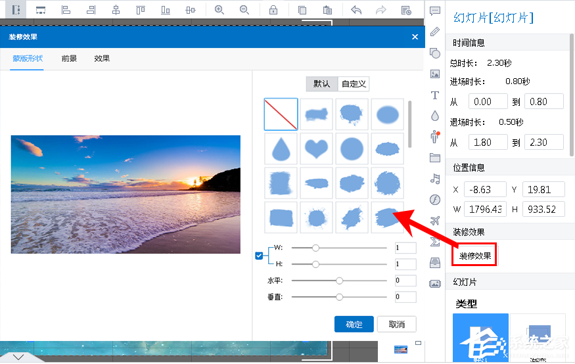Click the redo arrow icon

tap(381, 10)
